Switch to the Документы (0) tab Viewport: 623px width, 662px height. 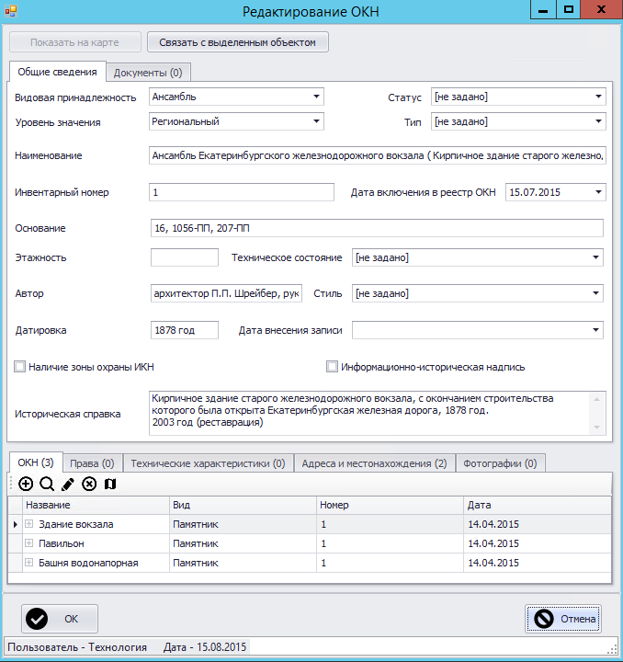click(x=148, y=73)
